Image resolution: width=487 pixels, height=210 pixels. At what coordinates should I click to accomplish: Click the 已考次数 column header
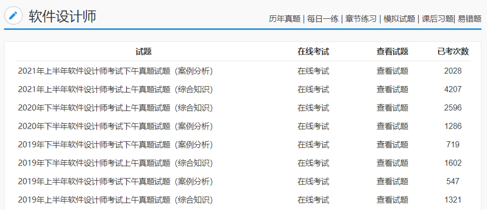[453, 52]
